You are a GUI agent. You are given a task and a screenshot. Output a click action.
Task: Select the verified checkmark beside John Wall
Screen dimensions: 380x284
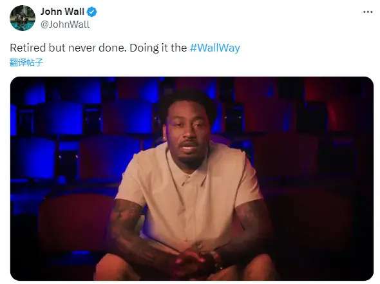coord(92,12)
